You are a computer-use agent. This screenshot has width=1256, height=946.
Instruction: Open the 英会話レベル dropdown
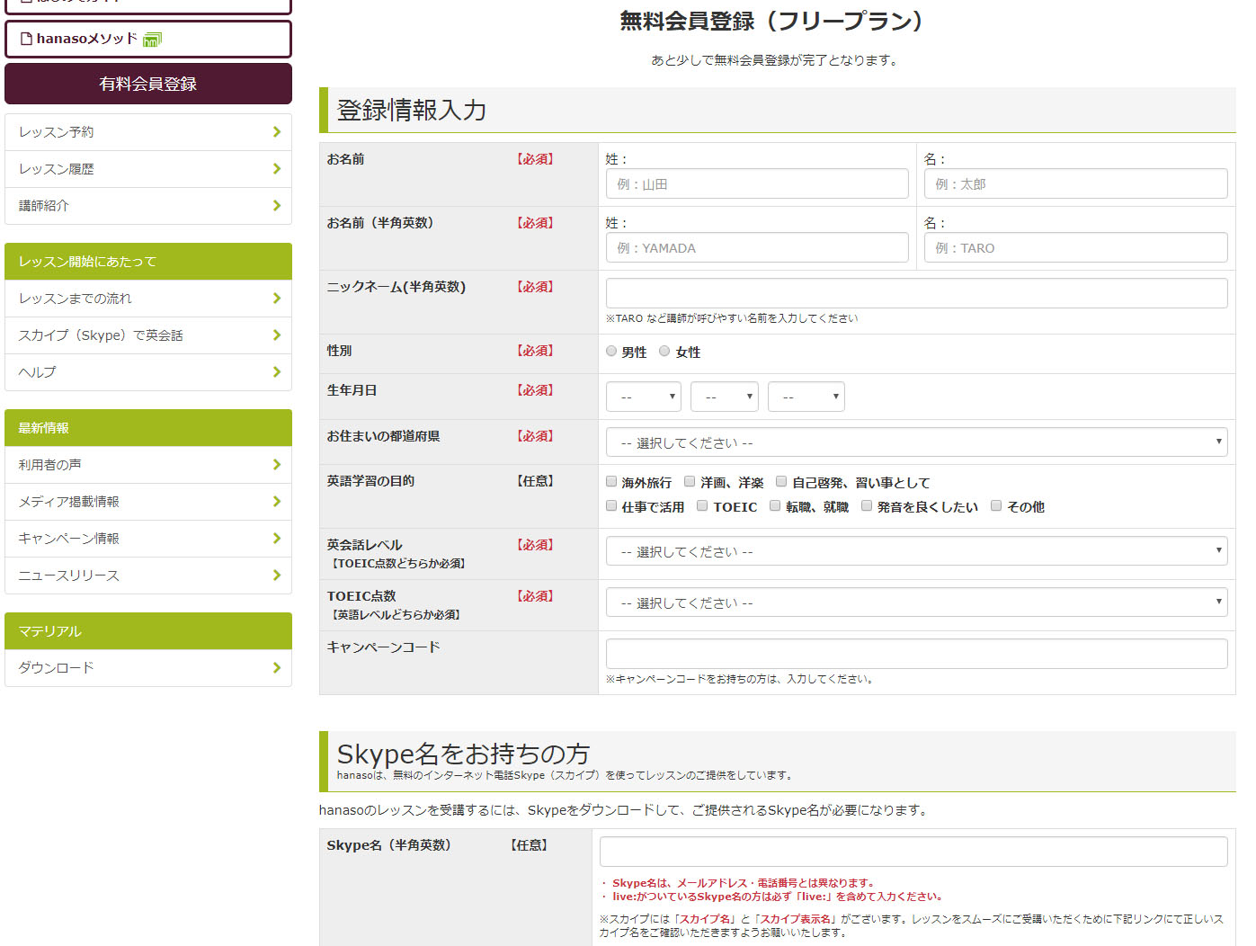[x=917, y=550]
